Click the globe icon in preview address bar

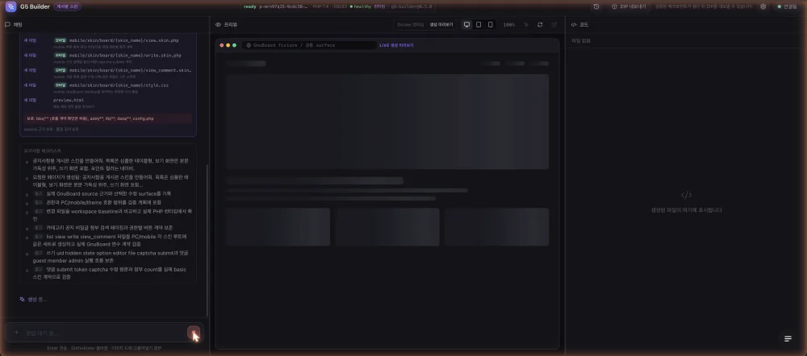coord(249,45)
